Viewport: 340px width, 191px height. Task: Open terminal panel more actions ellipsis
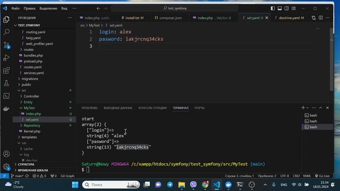pos(314,108)
